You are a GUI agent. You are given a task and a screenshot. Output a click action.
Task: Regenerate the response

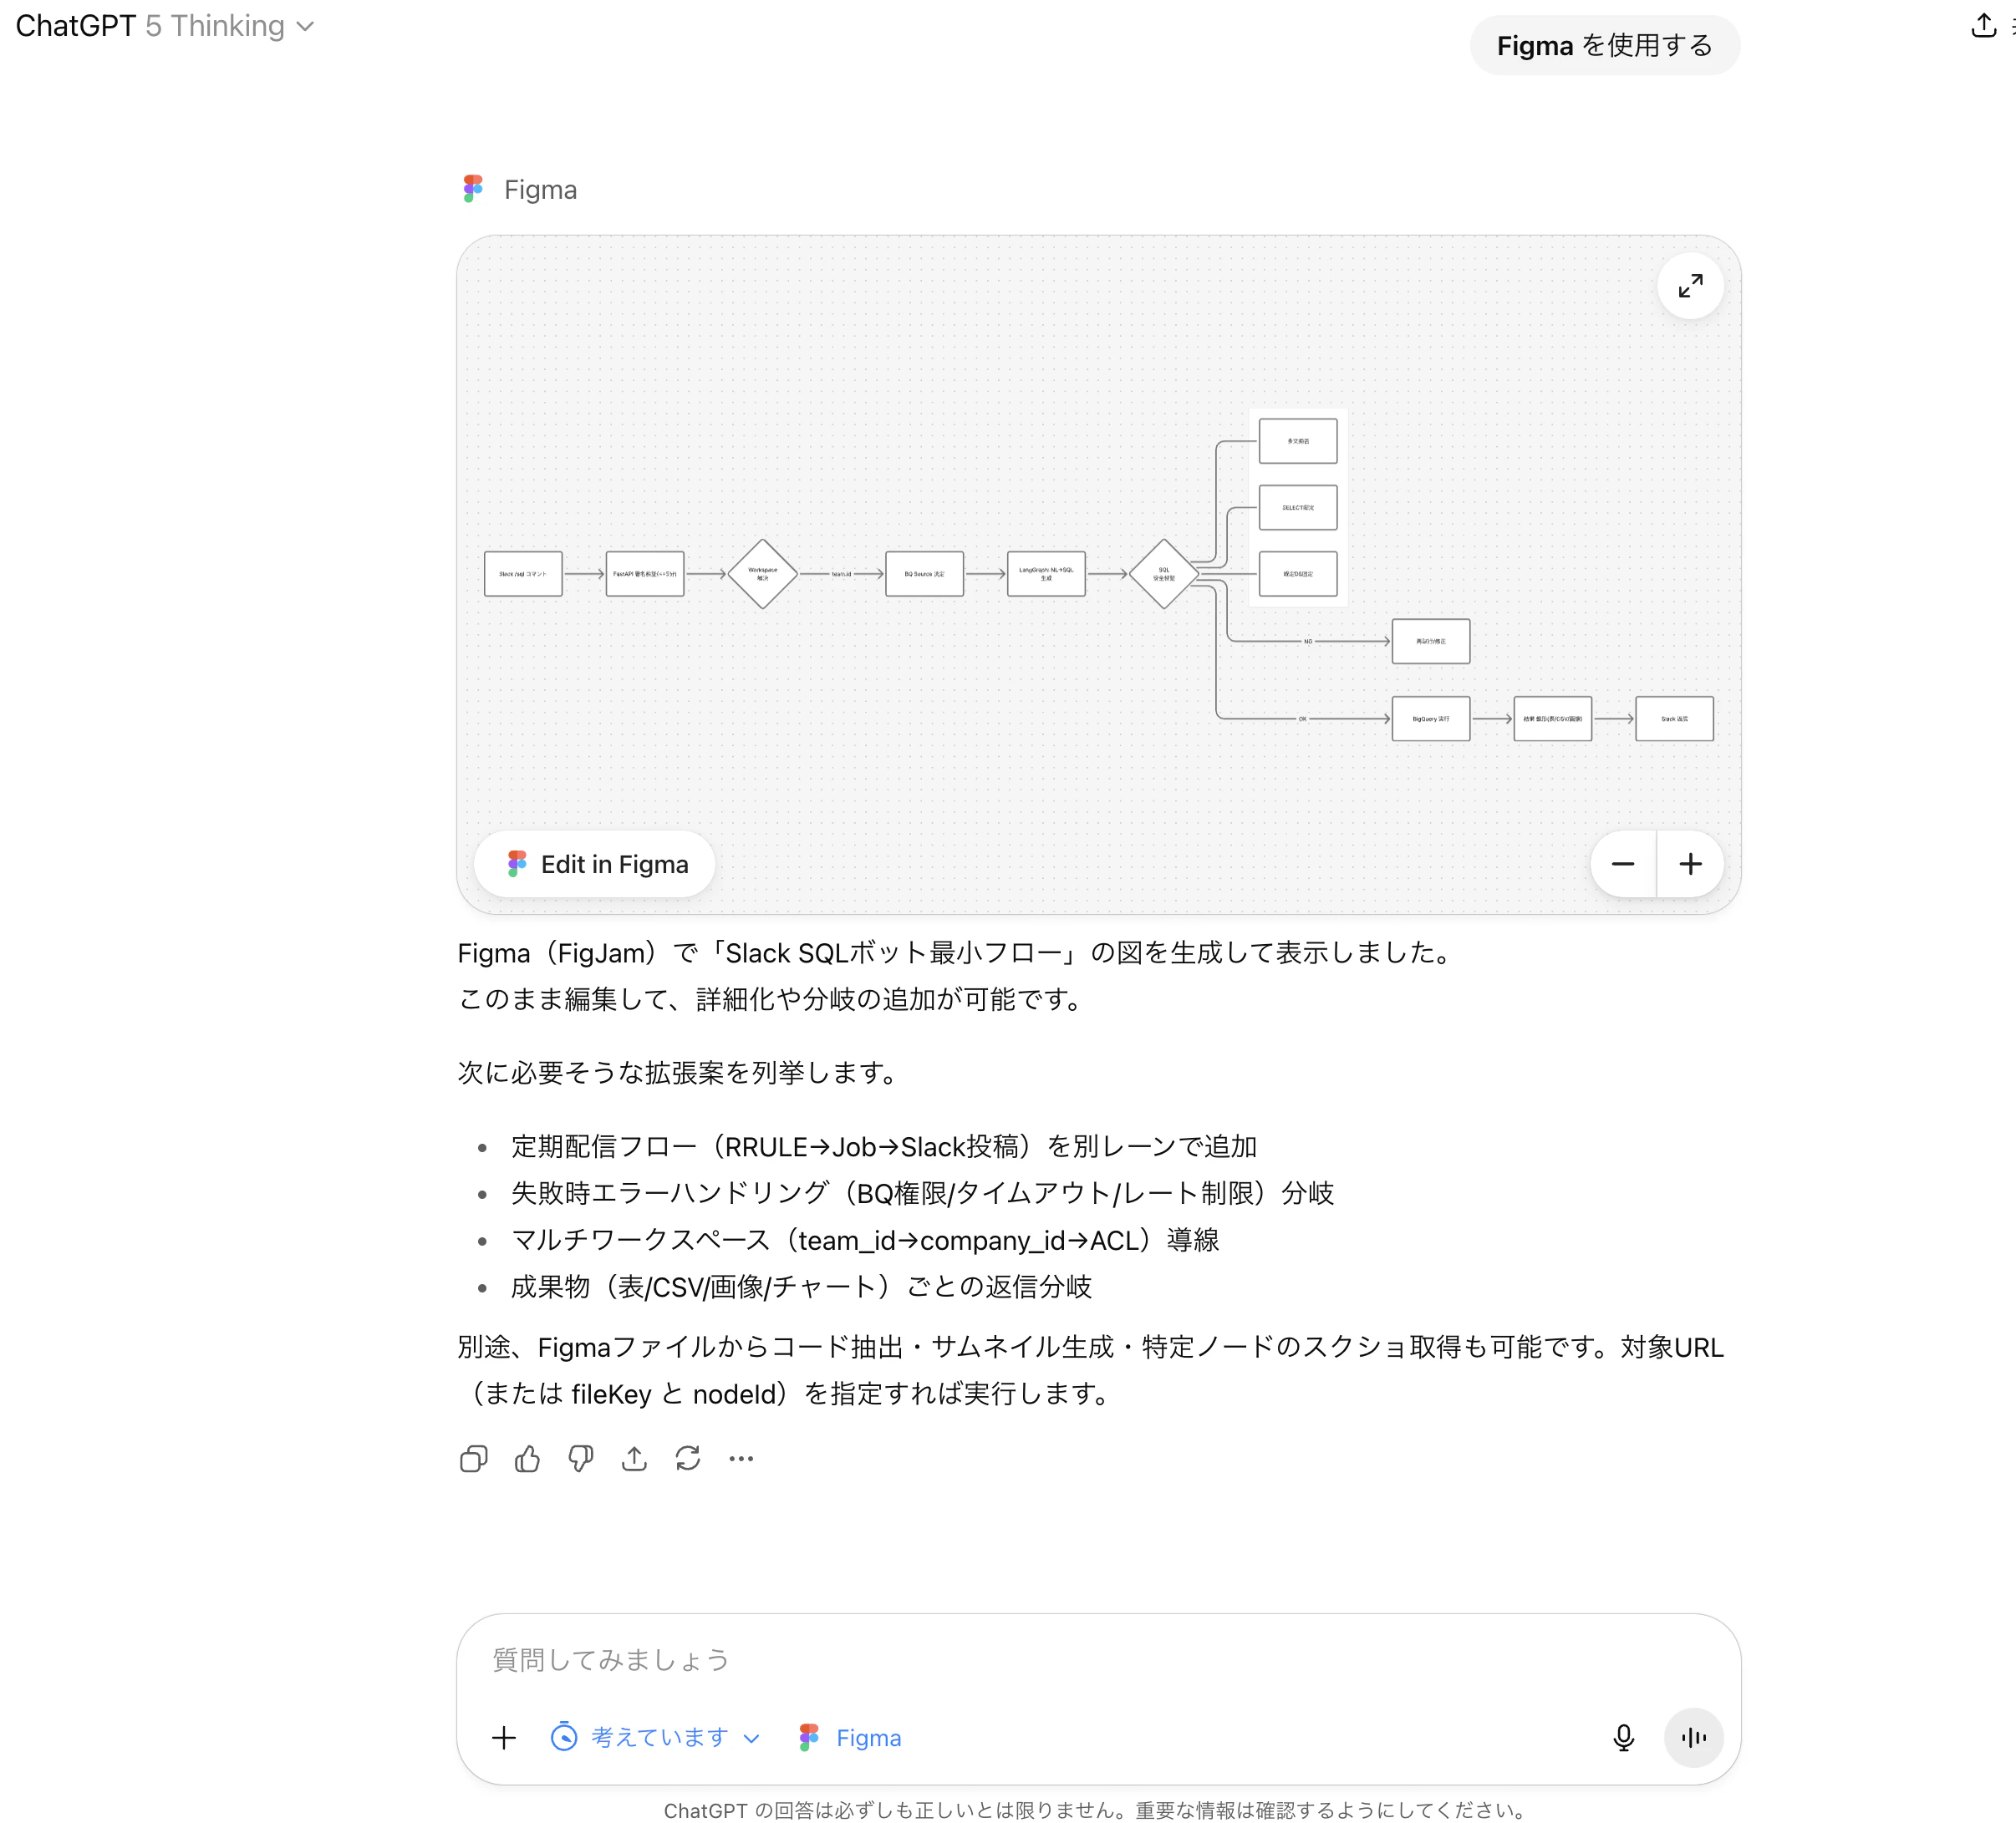(688, 1460)
